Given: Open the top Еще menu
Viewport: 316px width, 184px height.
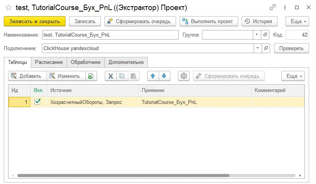Looking at the screenshot, I should tap(297, 21).
